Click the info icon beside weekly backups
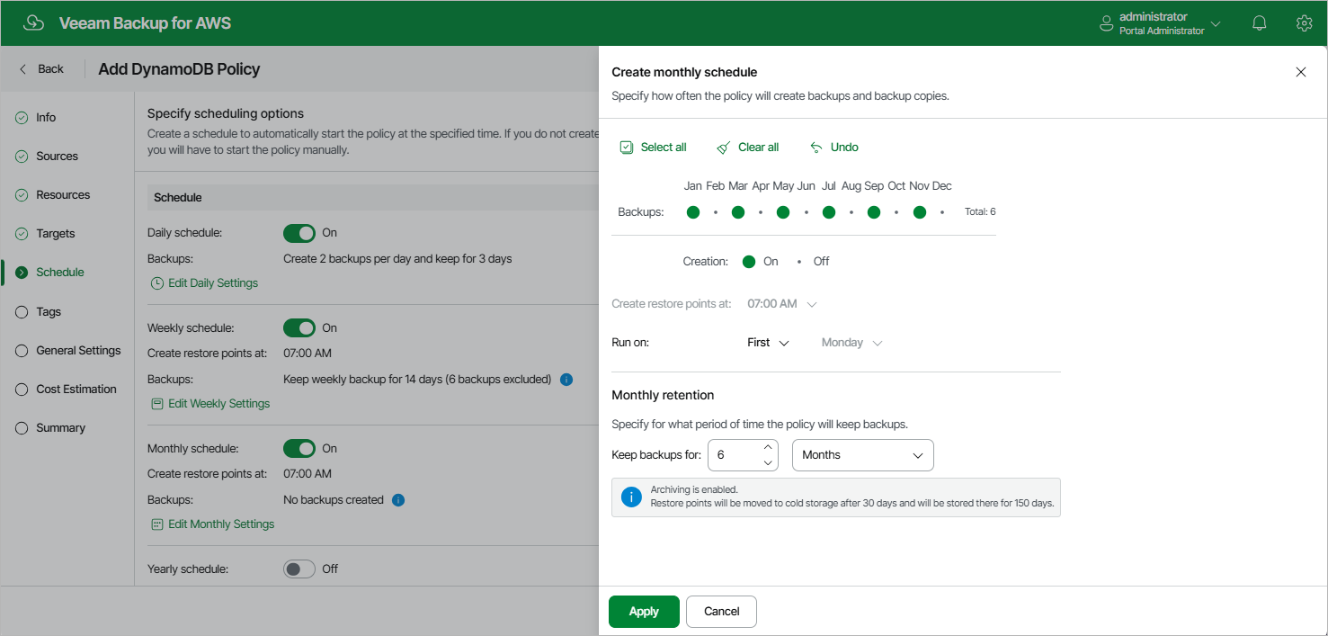Viewport: 1328px width, 636px height. 566,380
